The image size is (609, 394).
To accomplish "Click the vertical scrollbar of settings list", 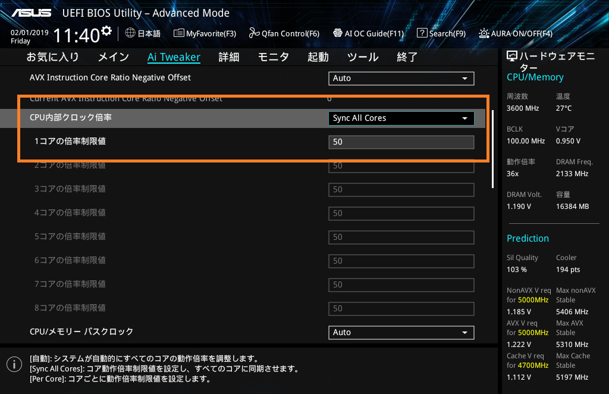I will [x=493, y=149].
